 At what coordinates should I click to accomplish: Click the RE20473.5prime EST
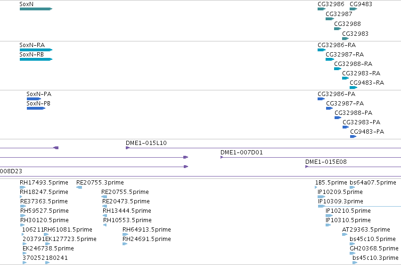click(x=105, y=207)
